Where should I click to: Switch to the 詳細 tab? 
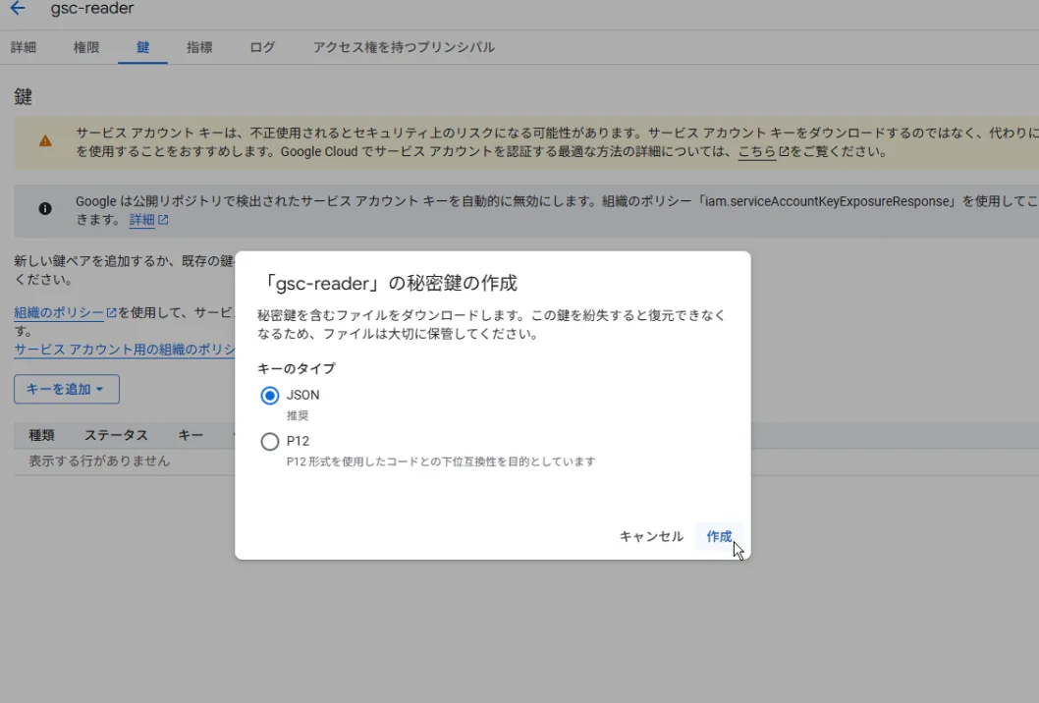(24, 47)
